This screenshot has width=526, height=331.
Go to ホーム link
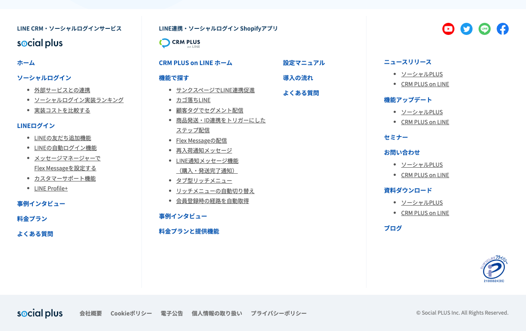click(x=26, y=63)
